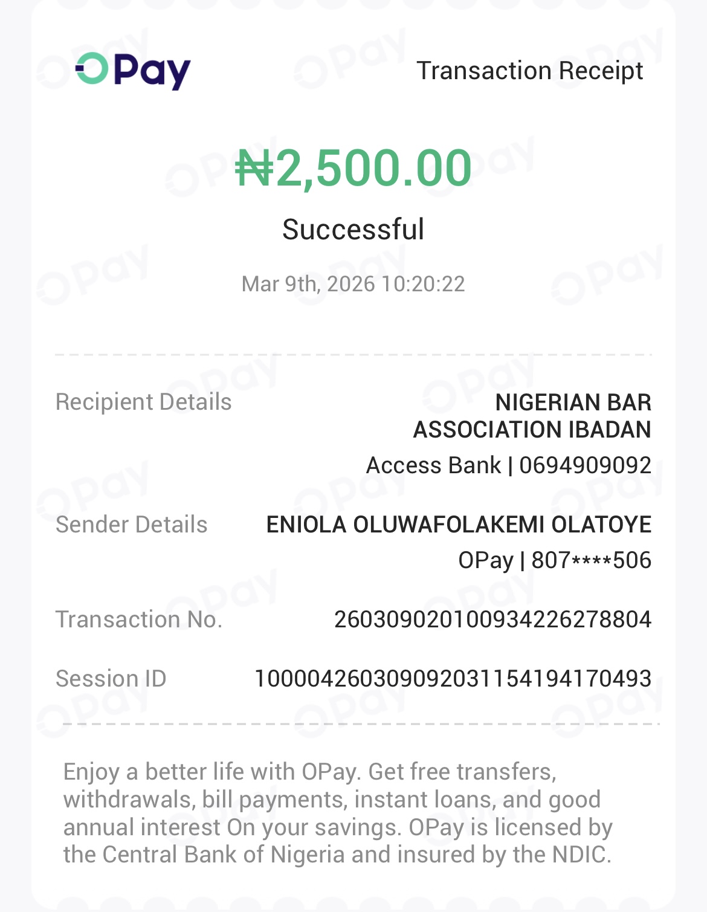Click the 2,500.00 amount figure
The height and width of the screenshot is (912, 707).
(373, 168)
